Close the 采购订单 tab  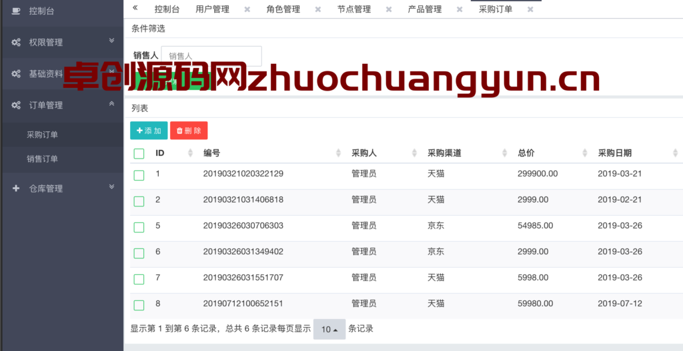(530, 9)
